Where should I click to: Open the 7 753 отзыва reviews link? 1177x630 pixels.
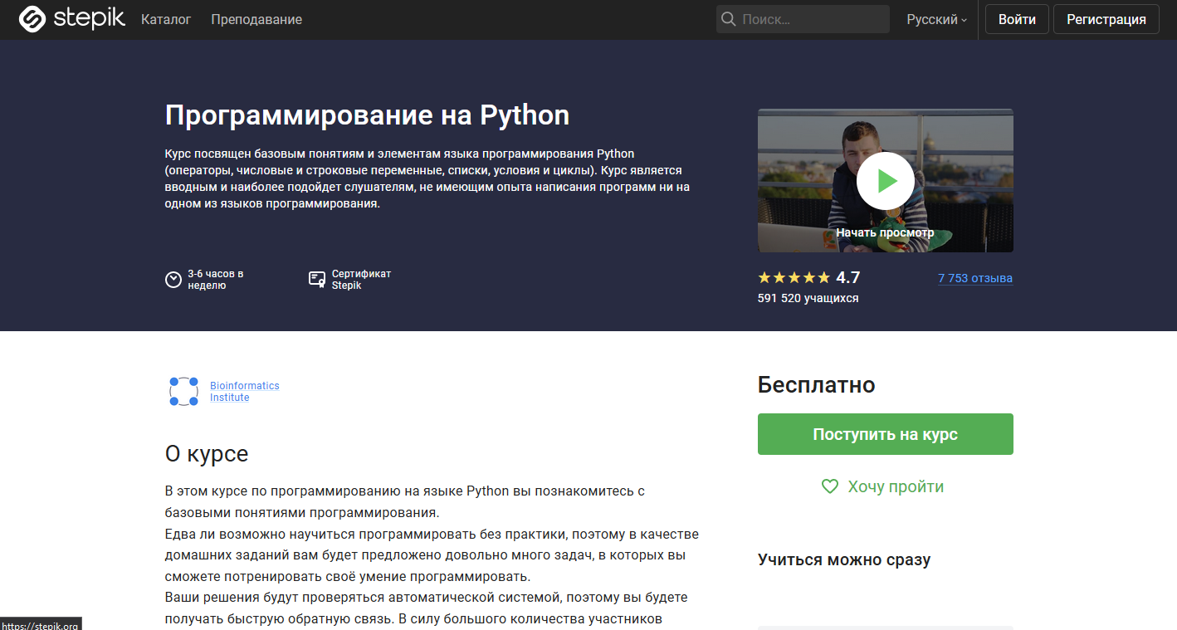coord(974,277)
